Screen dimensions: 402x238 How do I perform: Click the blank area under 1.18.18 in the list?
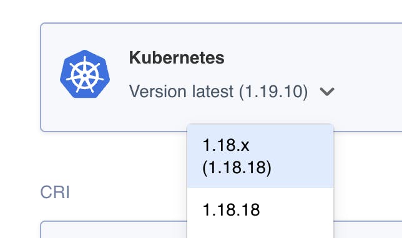click(x=260, y=229)
